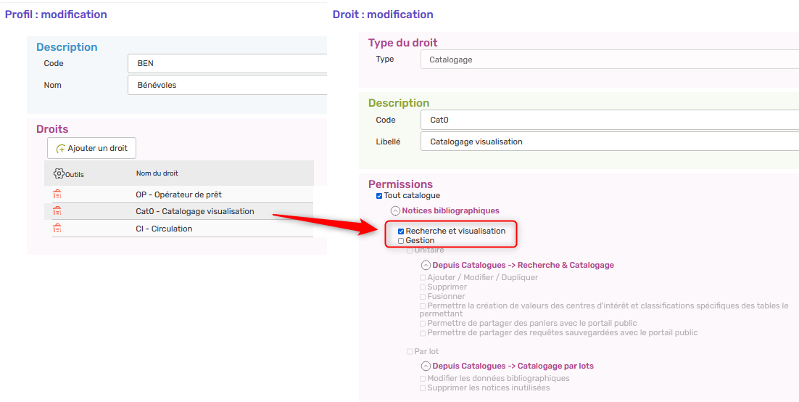Check the Par lot option
The height and width of the screenshot is (402, 799).
click(410, 352)
